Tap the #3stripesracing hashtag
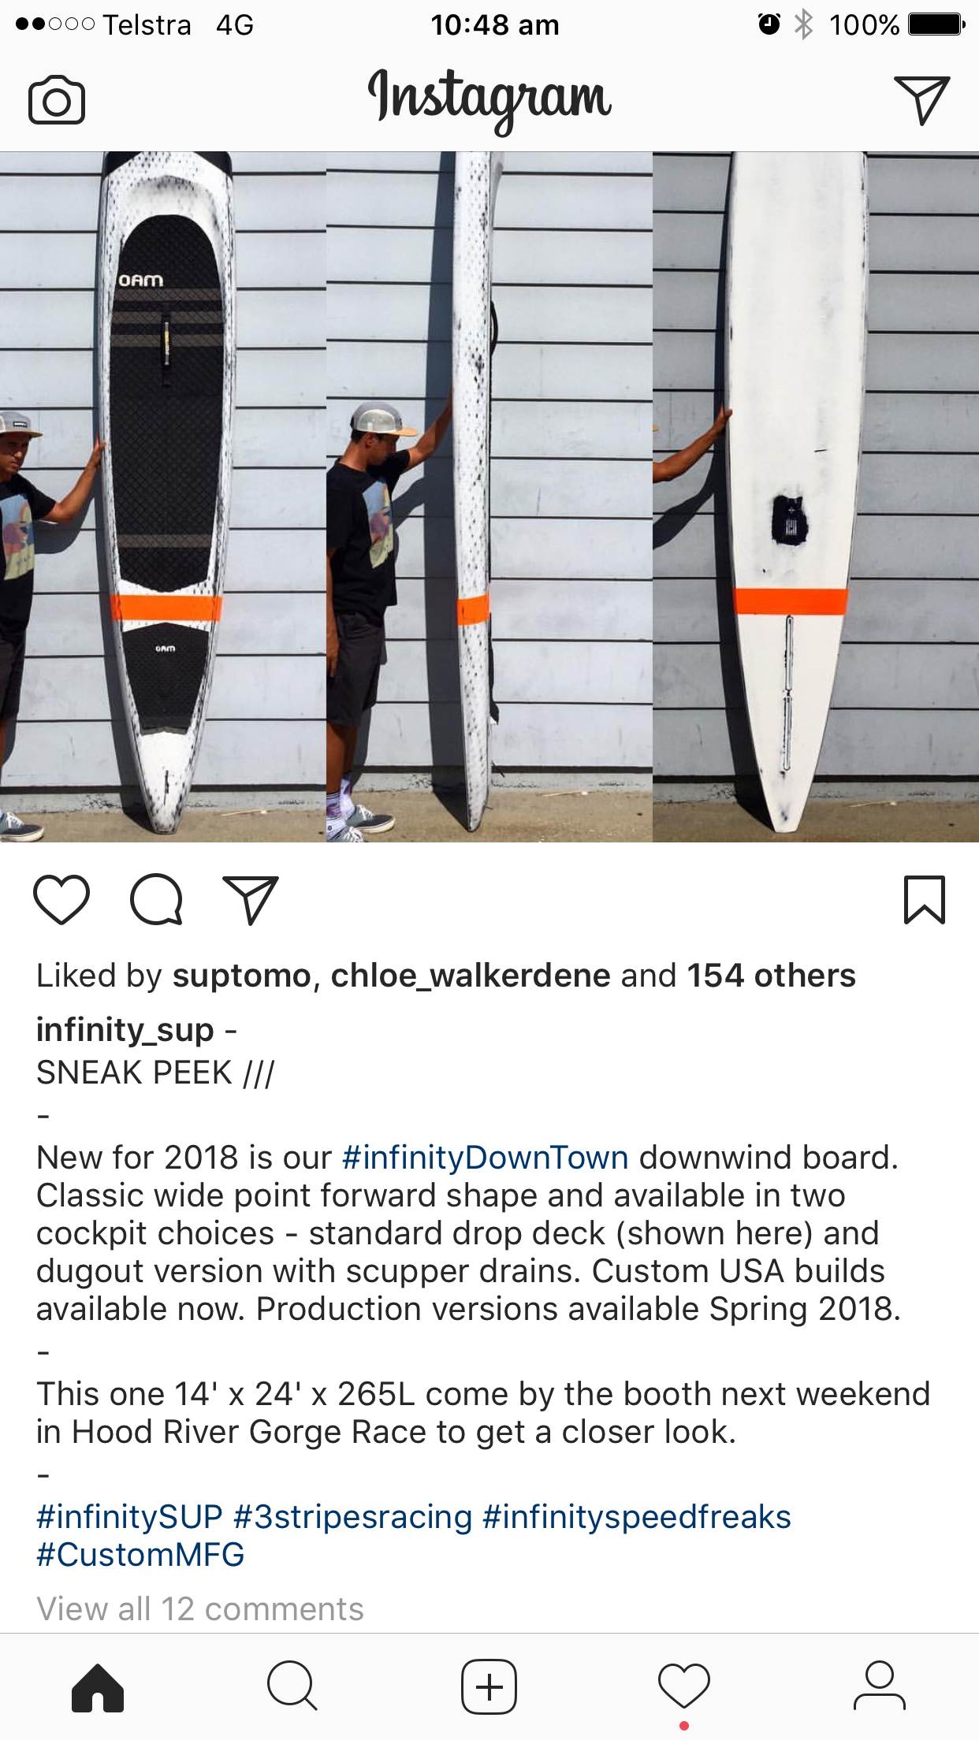The height and width of the screenshot is (1740, 979). pyautogui.click(x=353, y=1517)
